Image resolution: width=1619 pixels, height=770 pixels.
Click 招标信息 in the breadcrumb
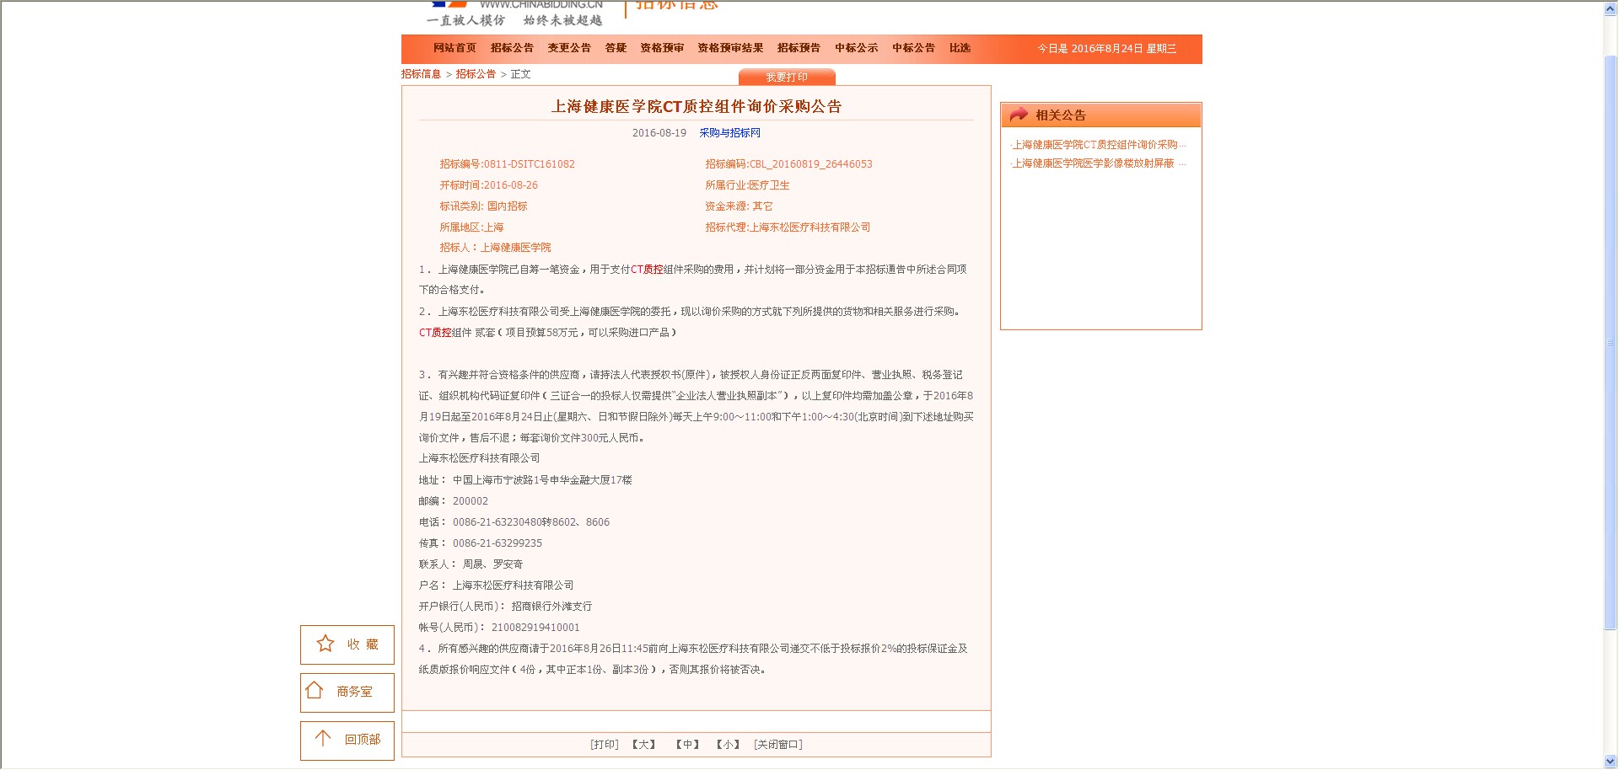coord(421,74)
